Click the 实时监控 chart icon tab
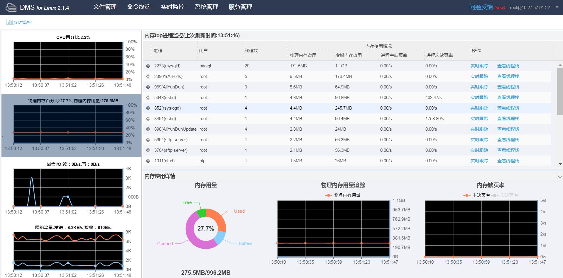Viewport: 563px width, 278px height. click(19, 22)
